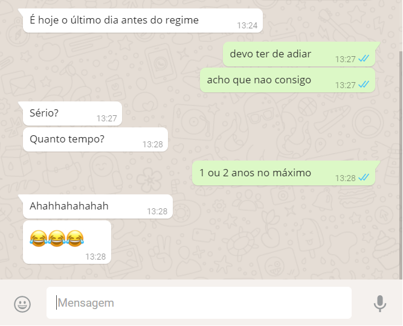Click the last laughing-crying emoji

[x=75, y=238]
